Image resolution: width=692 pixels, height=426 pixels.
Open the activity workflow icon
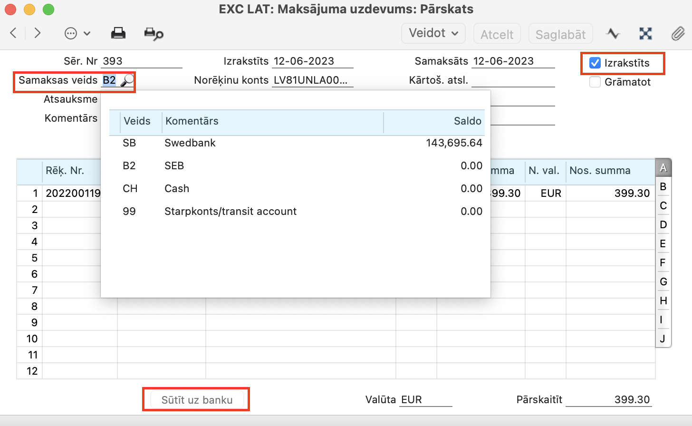(613, 34)
